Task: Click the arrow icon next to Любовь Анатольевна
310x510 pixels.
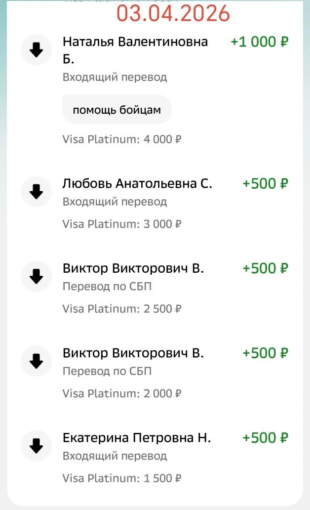Action: 37,191
